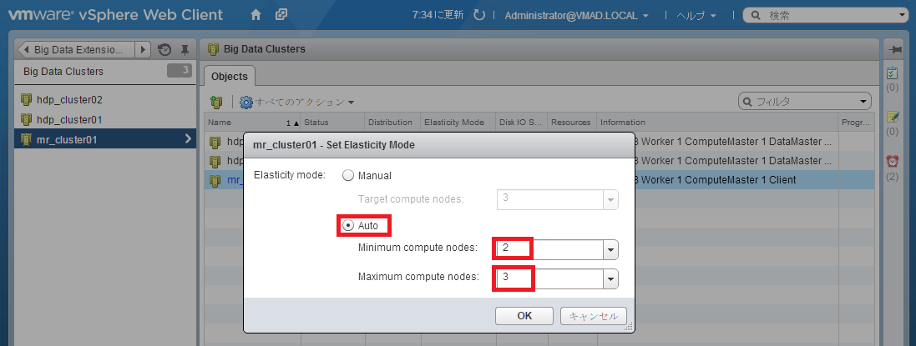The width and height of the screenshot is (916, 346).
Task: Open the new window icon beside Home
Action: pyautogui.click(x=281, y=14)
